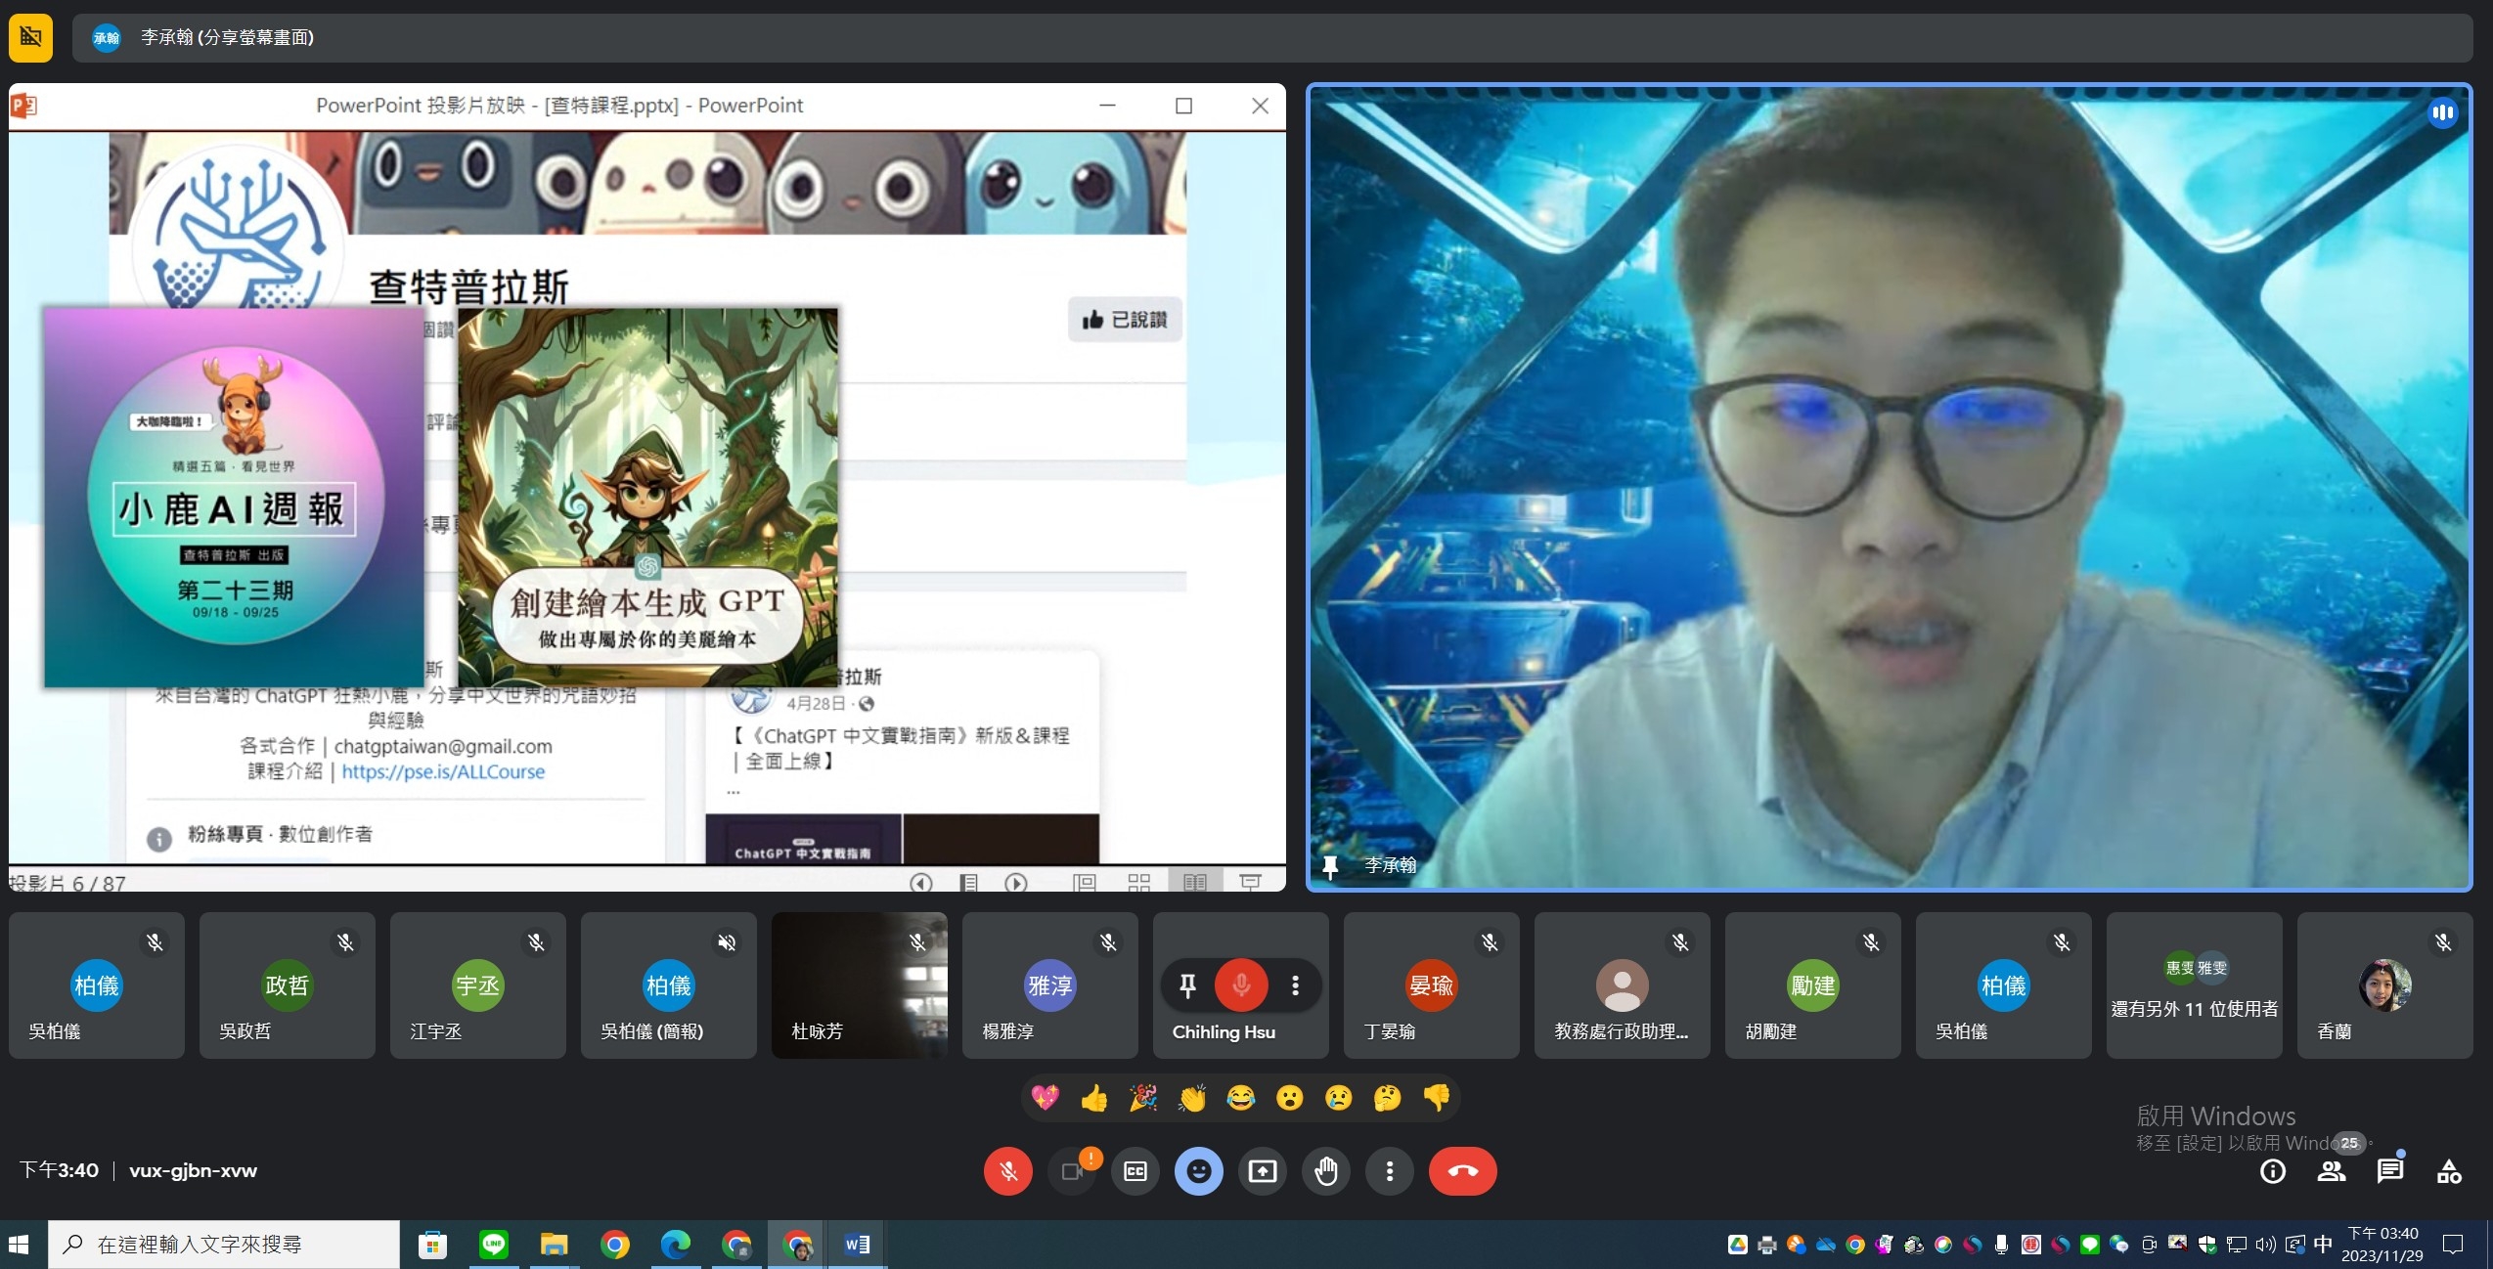Image resolution: width=2493 pixels, height=1269 pixels.
Task: Send the crying face reaction
Action: pyautogui.click(x=1339, y=1098)
